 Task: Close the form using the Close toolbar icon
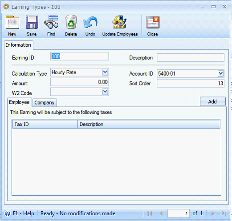[153, 22]
